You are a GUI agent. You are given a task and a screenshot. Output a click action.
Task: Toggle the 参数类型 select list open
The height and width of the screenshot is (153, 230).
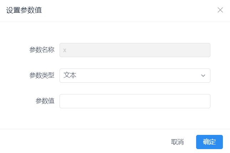135,76
